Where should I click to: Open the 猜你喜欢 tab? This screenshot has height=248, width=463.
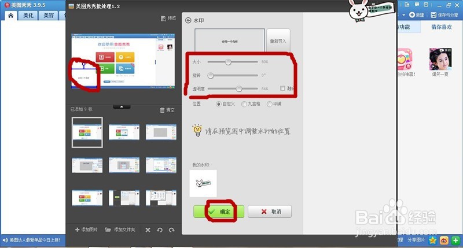(x=442, y=27)
